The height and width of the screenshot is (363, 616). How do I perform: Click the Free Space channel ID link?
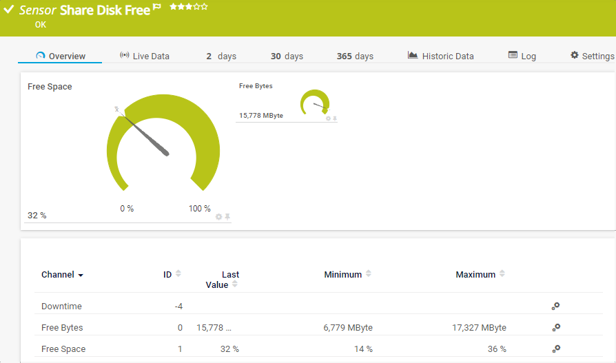[x=180, y=349]
